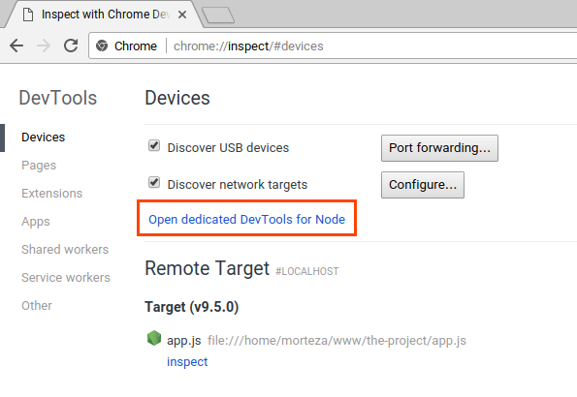Open dedicated DevTools for Node
The width and height of the screenshot is (577, 397).
(247, 220)
